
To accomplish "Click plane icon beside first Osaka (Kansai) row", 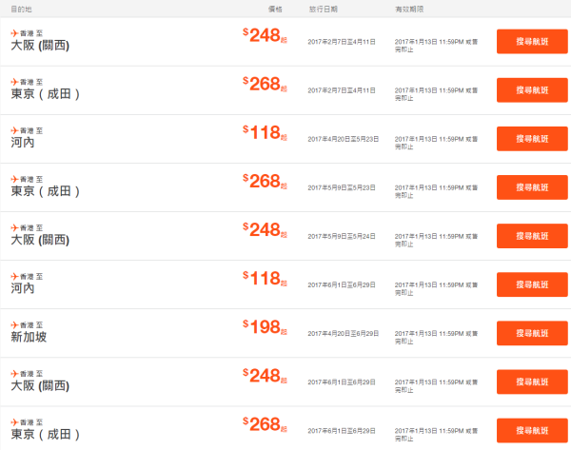I will [x=14, y=33].
